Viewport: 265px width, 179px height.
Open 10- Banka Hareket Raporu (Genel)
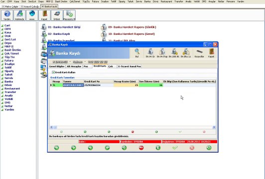[132, 34]
